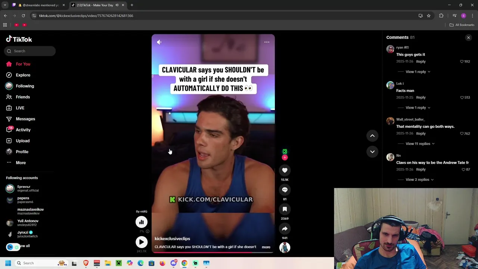Follow creator with red plus button
This screenshot has width=478, height=269.
(x=285, y=158)
